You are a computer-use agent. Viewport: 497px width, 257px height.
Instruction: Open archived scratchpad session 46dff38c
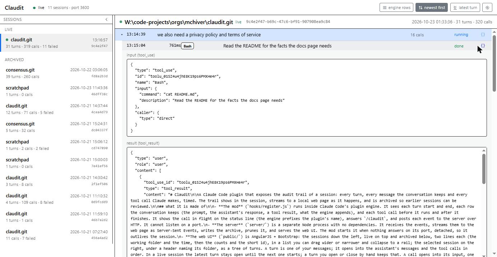56,91
